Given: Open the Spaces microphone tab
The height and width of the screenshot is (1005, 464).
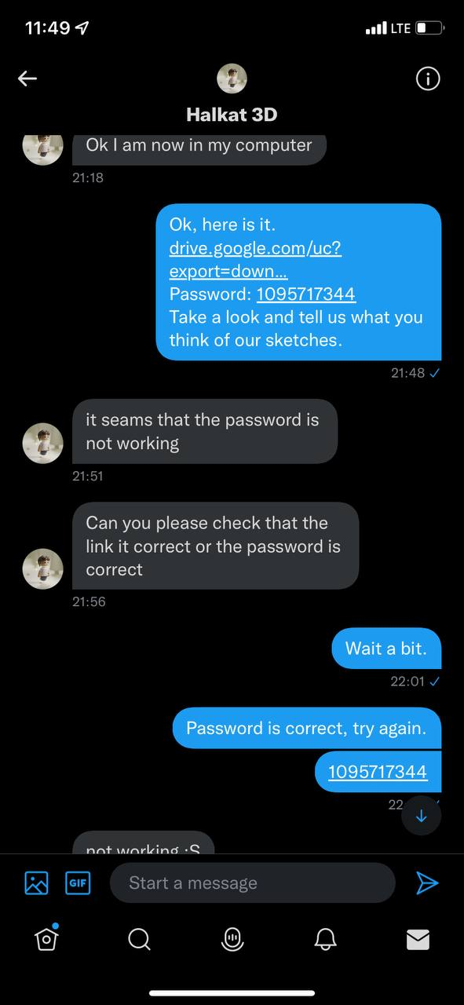Looking at the screenshot, I should click(x=232, y=939).
